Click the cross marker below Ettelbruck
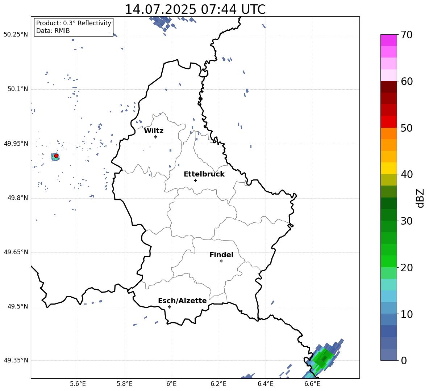This screenshot has height=391, width=429. pyautogui.click(x=195, y=180)
